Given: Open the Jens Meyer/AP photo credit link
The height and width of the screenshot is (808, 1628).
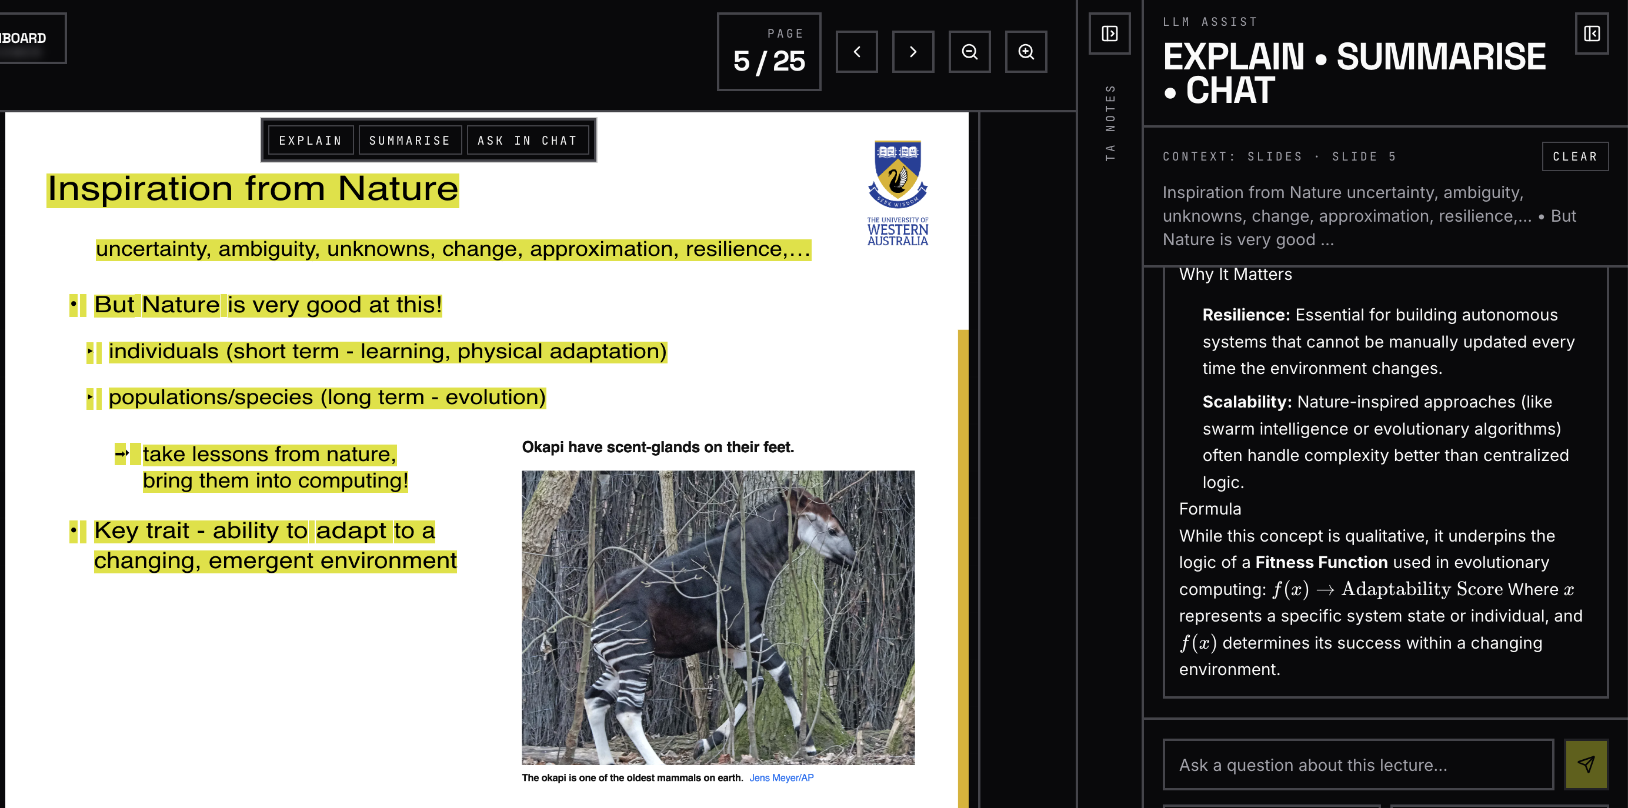Looking at the screenshot, I should [781, 777].
